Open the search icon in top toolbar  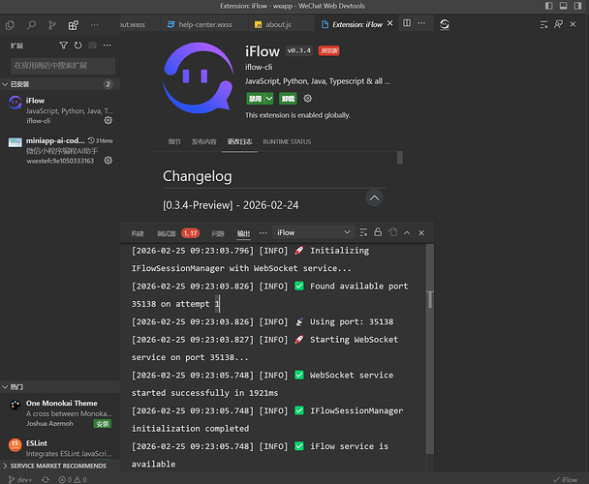tap(32, 24)
